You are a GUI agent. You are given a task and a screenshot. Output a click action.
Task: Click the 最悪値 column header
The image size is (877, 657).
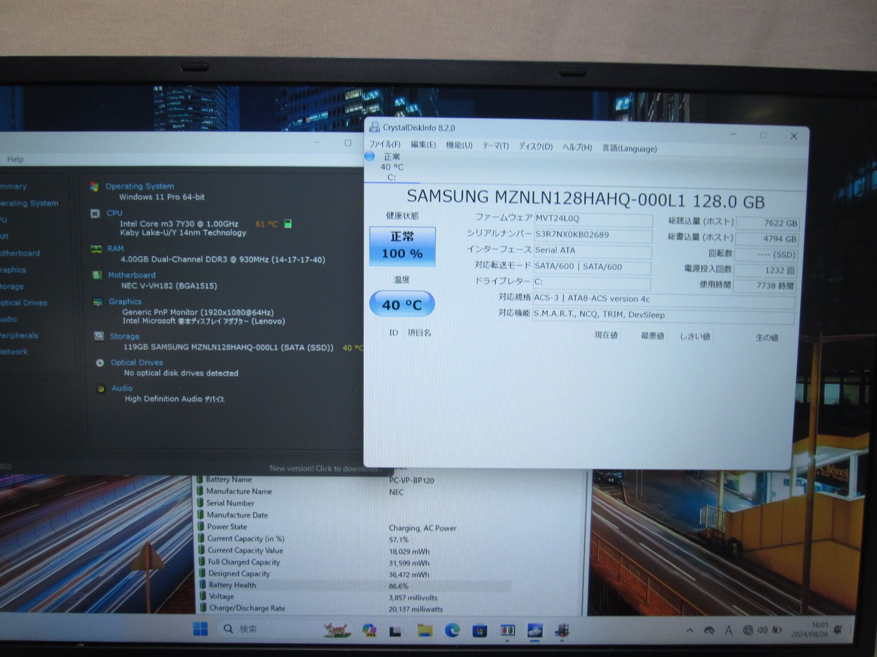pyautogui.click(x=652, y=336)
